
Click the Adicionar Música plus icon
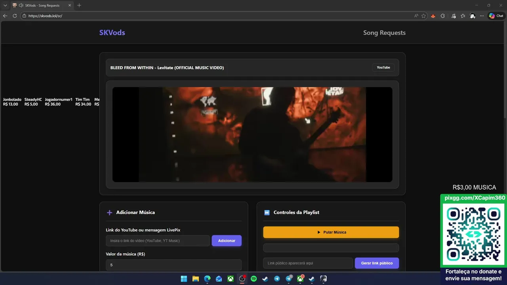[110, 213]
